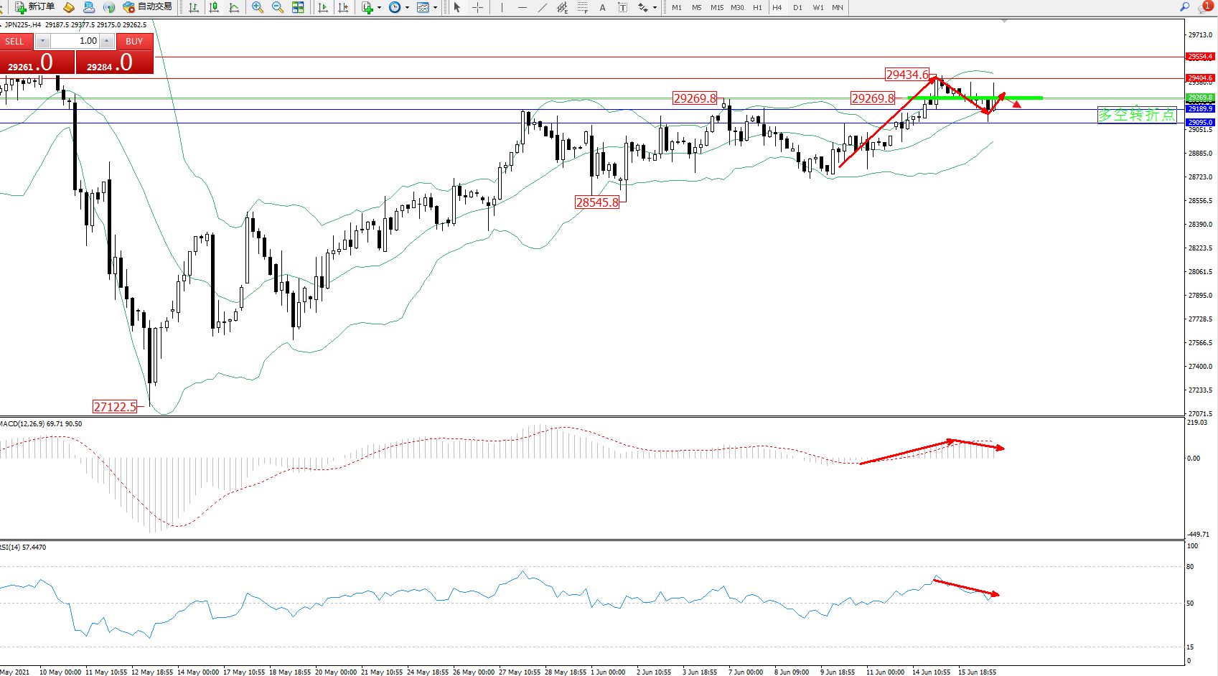The height and width of the screenshot is (676, 1218).
Task: Expand the Indicators list dropdown arrow
Action: point(379,8)
